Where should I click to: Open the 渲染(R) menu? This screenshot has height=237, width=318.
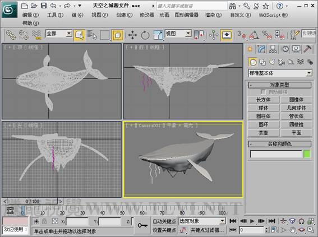[213, 15]
